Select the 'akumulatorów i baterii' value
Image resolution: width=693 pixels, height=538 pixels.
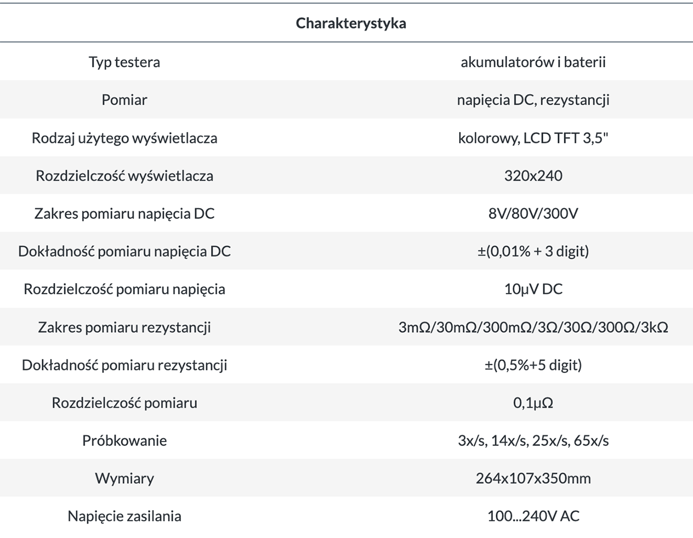533,62
